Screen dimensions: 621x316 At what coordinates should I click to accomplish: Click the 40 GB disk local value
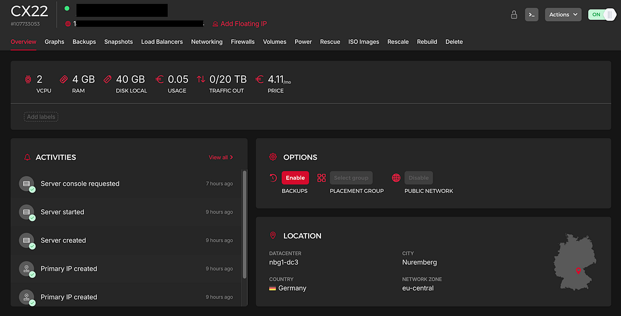[x=130, y=79]
